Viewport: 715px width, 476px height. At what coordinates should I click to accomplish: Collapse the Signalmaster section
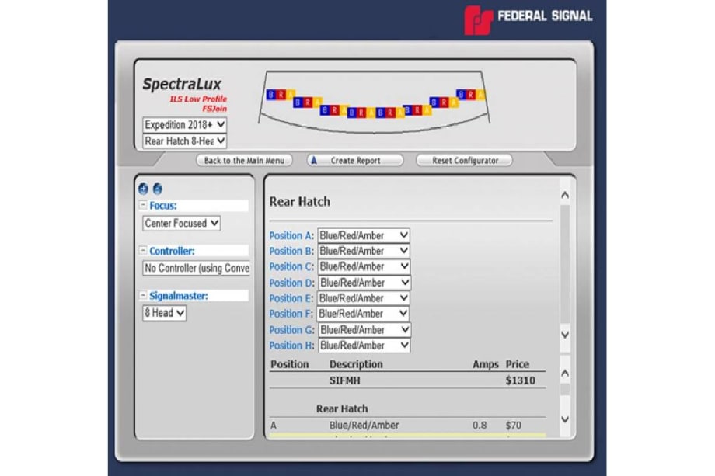[x=143, y=294]
